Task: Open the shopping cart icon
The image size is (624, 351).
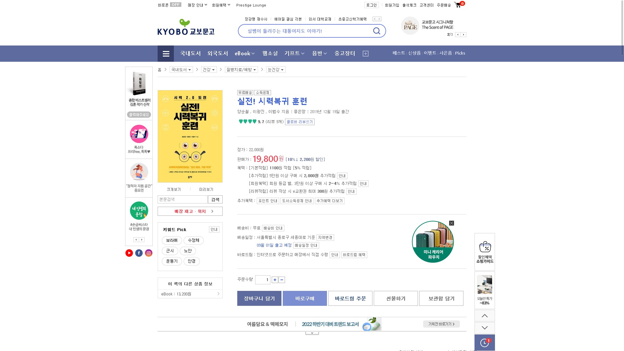Action: [458, 5]
